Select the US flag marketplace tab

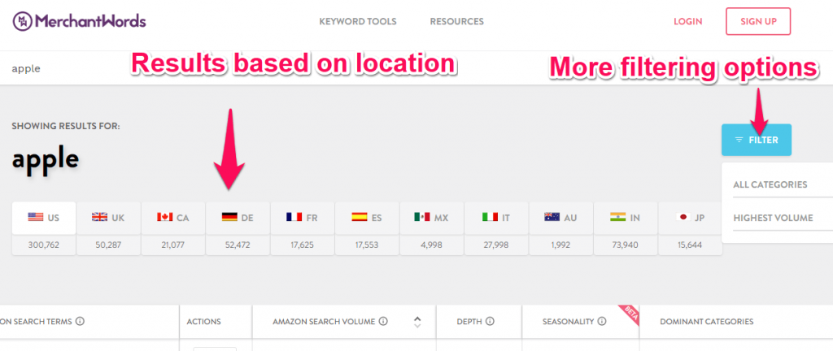(44, 218)
